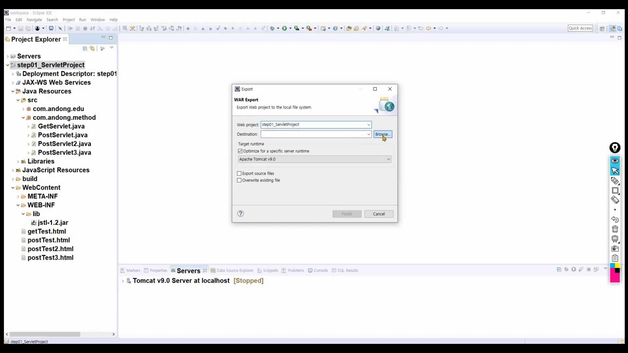Uncheck Optimize for a specific server runtime
This screenshot has height=353, width=628.
240,151
